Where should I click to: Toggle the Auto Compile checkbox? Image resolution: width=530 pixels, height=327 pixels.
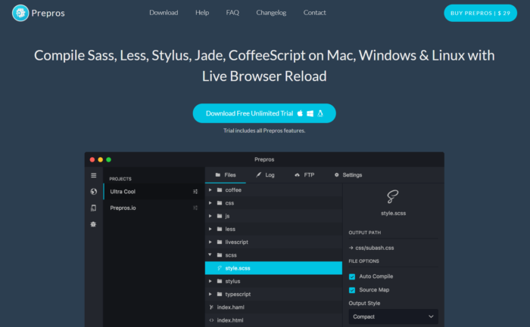[x=352, y=276]
